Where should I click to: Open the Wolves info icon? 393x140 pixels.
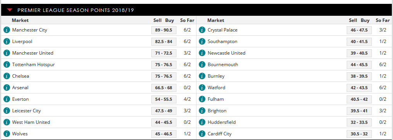(x=7, y=134)
